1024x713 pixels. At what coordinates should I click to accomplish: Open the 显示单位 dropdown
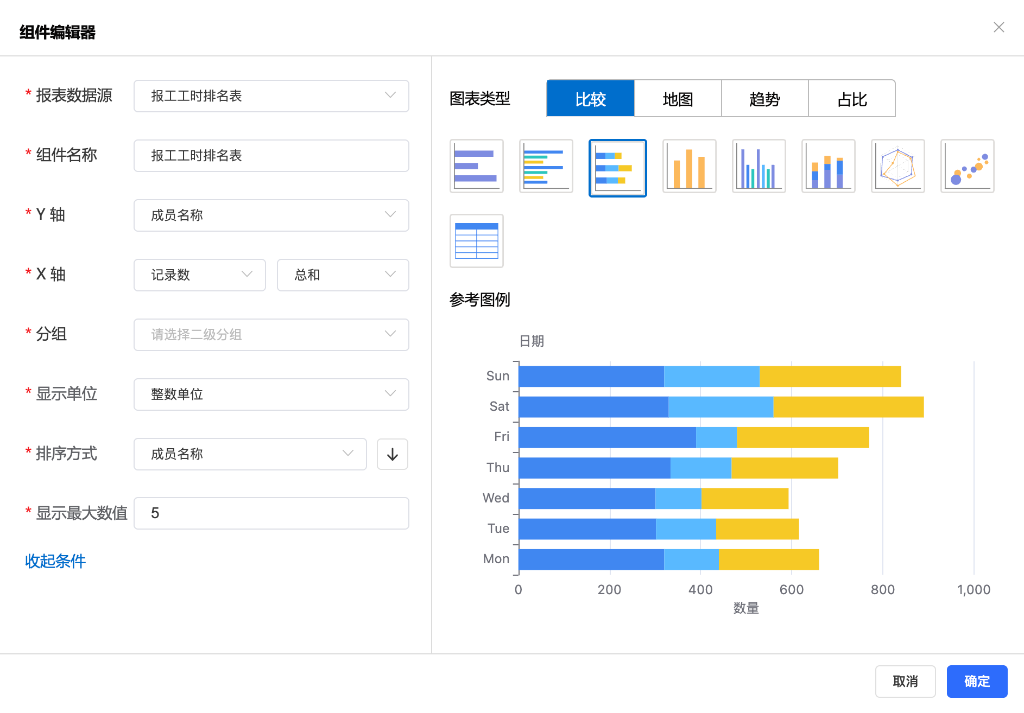tap(271, 394)
